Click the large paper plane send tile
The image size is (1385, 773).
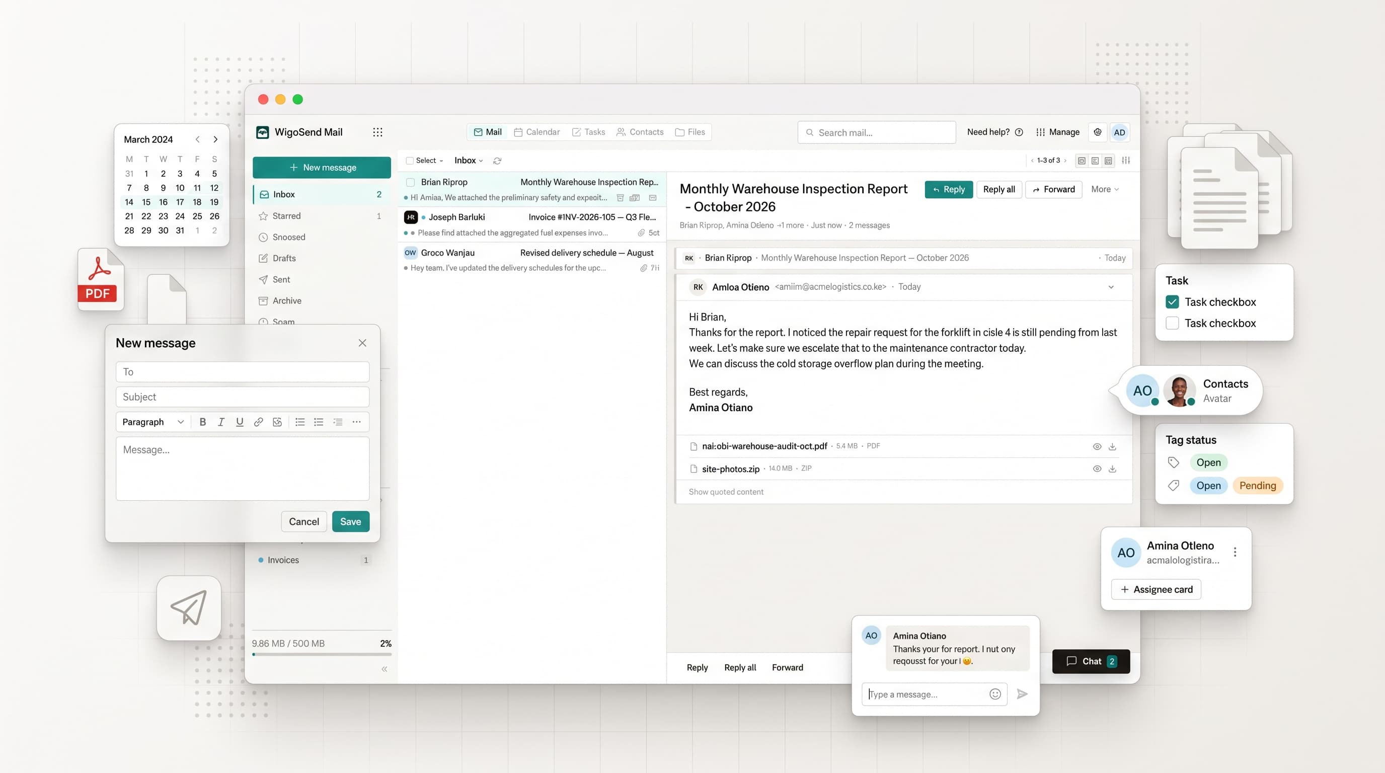pos(189,608)
